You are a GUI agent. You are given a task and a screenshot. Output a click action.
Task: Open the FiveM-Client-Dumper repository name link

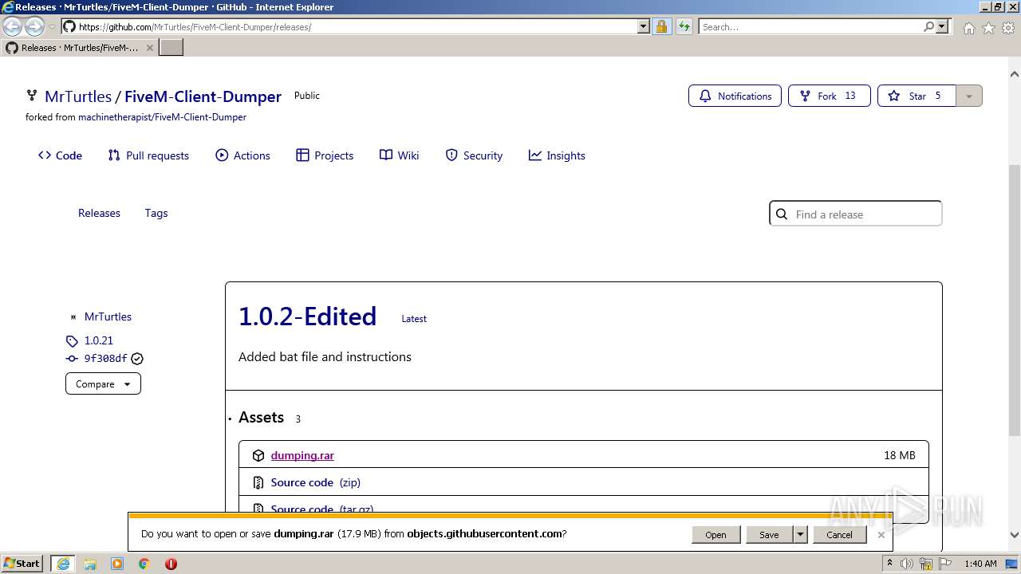pos(203,96)
